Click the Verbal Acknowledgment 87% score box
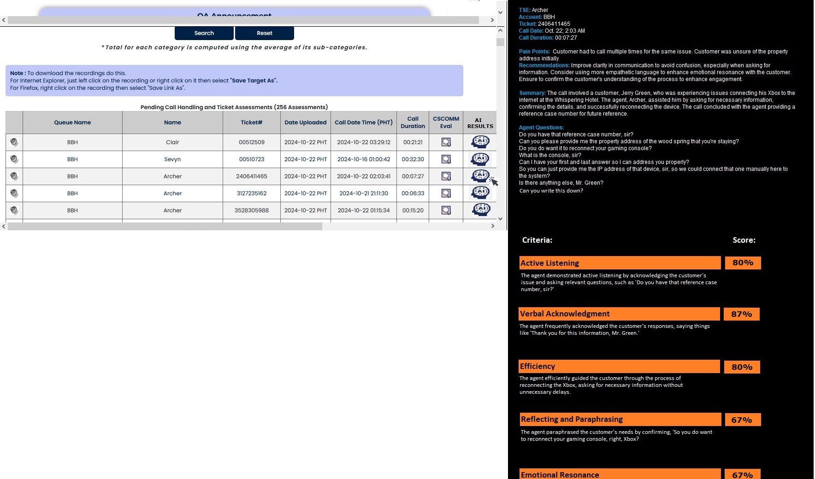The height and width of the screenshot is (479, 815). (x=741, y=314)
